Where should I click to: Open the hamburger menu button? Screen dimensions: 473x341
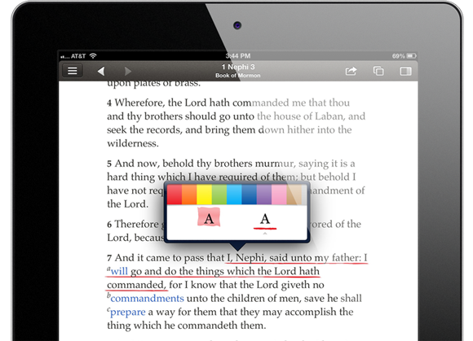(73, 71)
